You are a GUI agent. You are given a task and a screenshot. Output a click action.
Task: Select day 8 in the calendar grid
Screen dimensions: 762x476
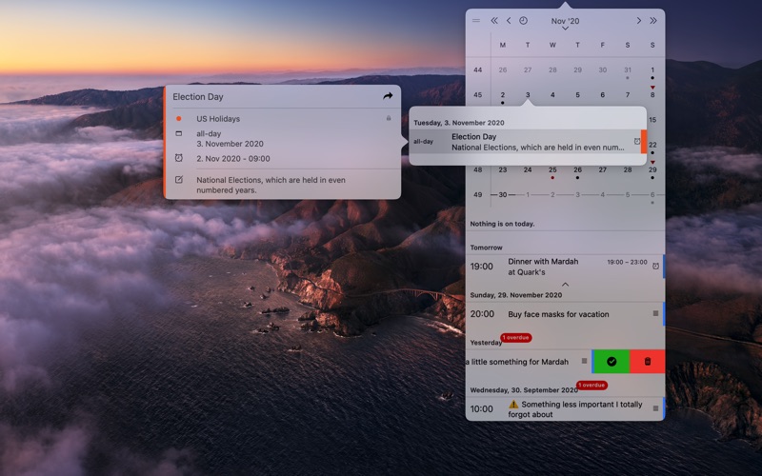[652, 95]
